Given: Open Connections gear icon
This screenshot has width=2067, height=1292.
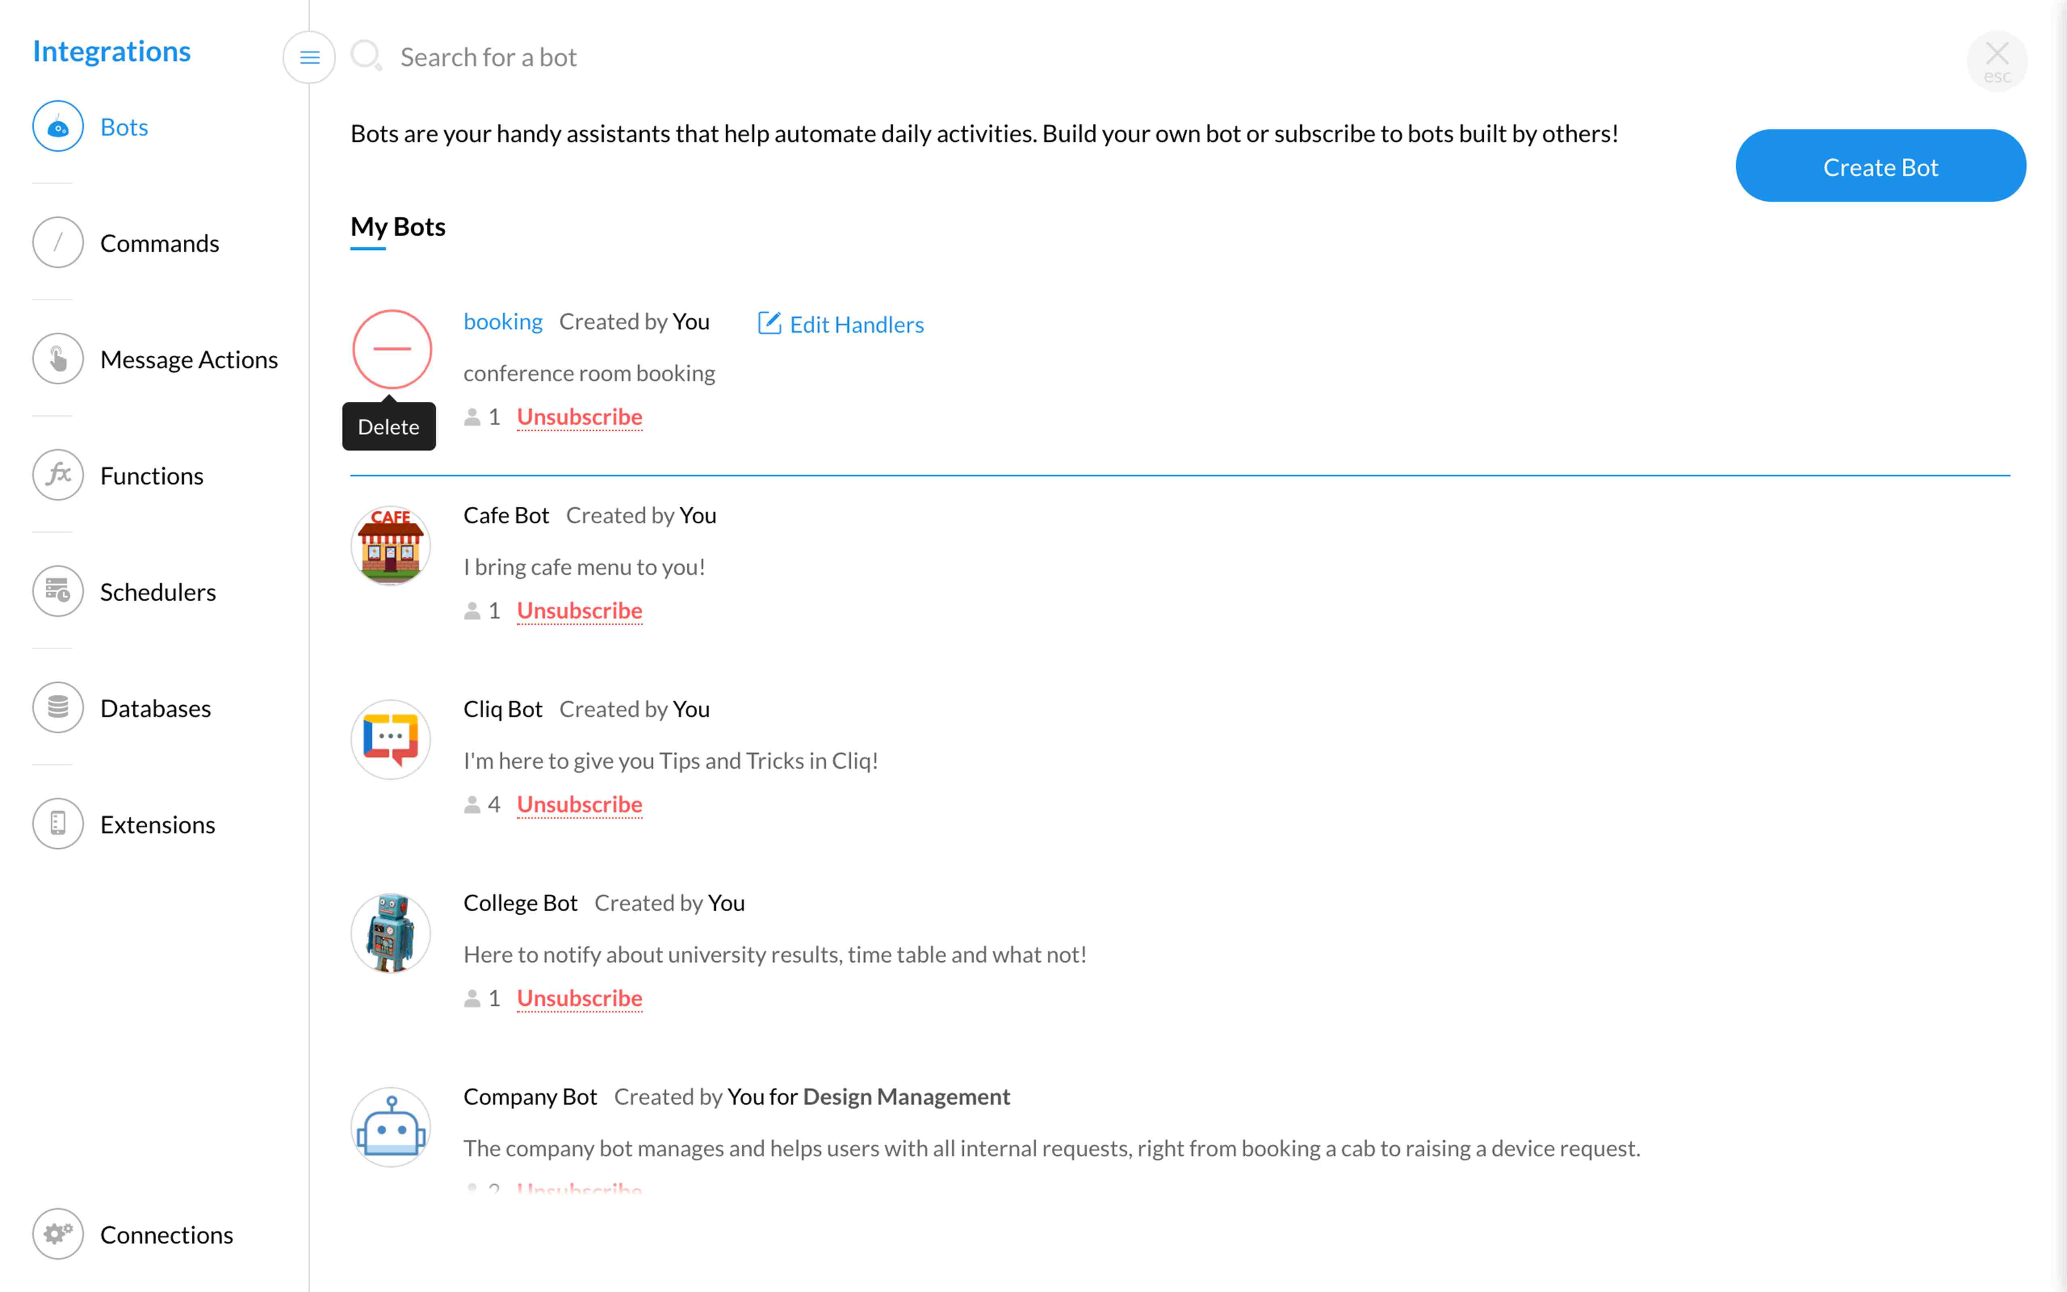Looking at the screenshot, I should (58, 1235).
